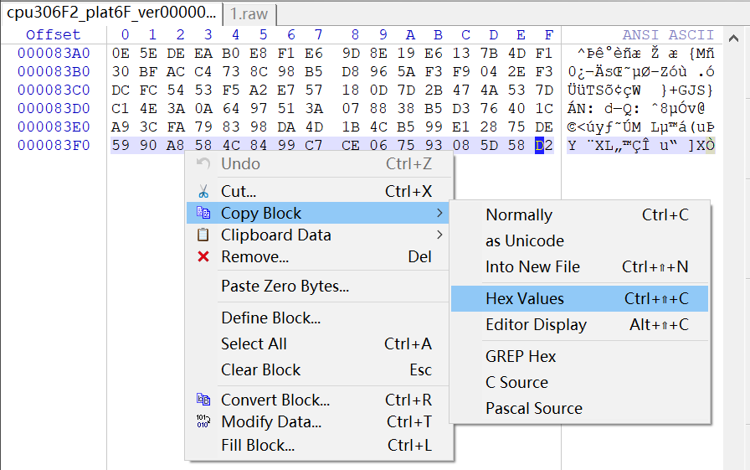Switch to the cpu306F2_plat6F tab
The image size is (750, 470).
pos(111,13)
